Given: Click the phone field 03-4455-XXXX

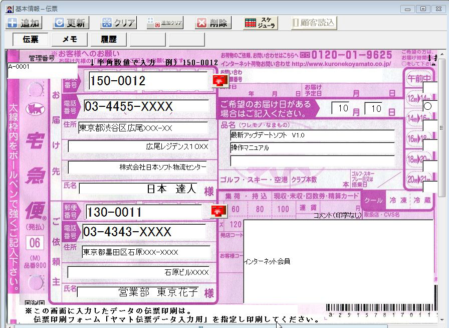Looking at the screenshot, I should [146, 106].
